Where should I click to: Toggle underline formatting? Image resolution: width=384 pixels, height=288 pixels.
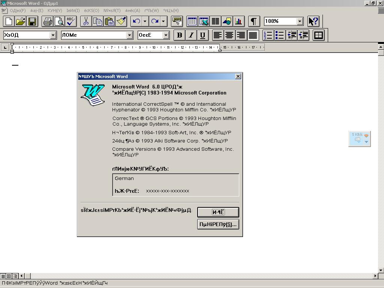pyautogui.click(x=203, y=35)
